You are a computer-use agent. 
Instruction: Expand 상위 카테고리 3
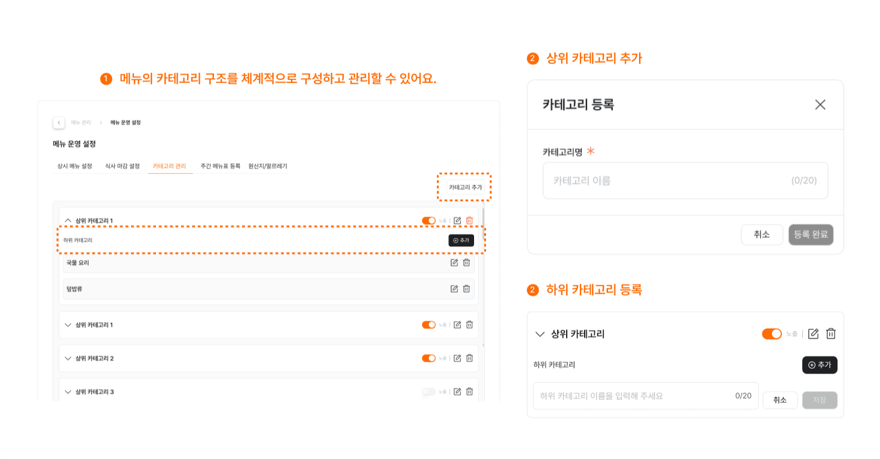coord(68,391)
